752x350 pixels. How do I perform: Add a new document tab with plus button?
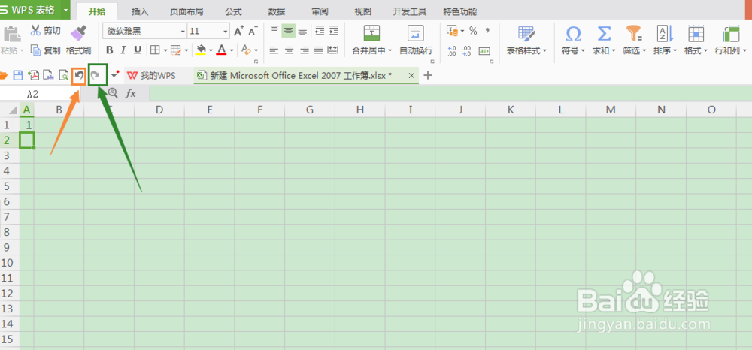pyautogui.click(x=429, y=75)
